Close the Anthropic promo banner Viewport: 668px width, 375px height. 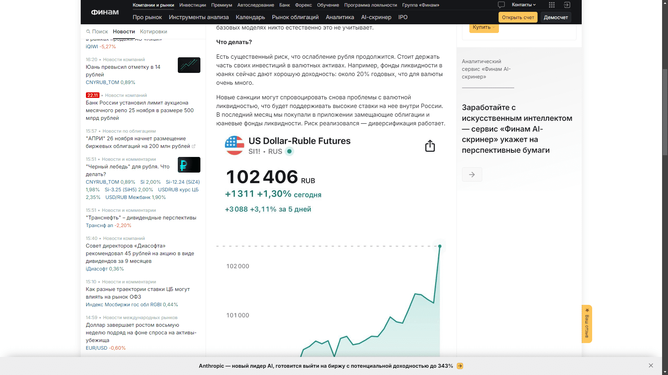pos(651,366)
